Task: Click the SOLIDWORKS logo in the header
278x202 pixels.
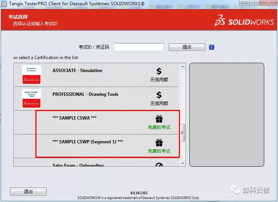Action: tap(244, 20)
